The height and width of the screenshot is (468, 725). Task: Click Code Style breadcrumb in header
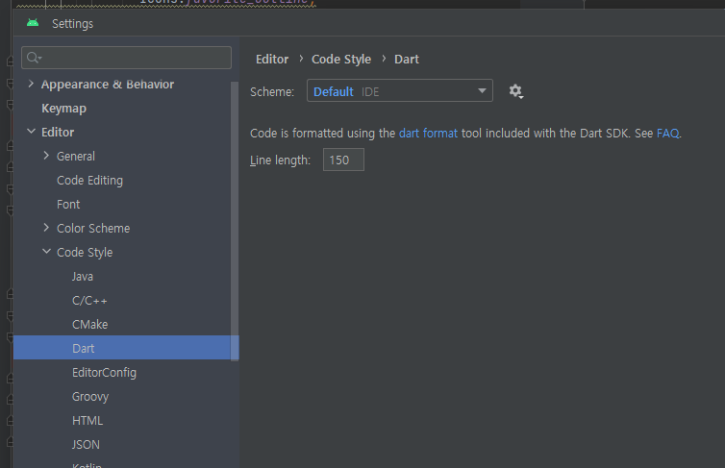[x=341, y=60]
